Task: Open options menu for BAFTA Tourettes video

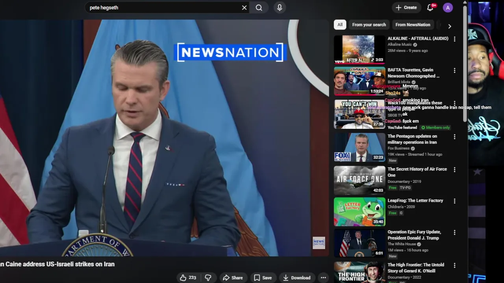Action: pyautogui.click(x=454, y=70)
